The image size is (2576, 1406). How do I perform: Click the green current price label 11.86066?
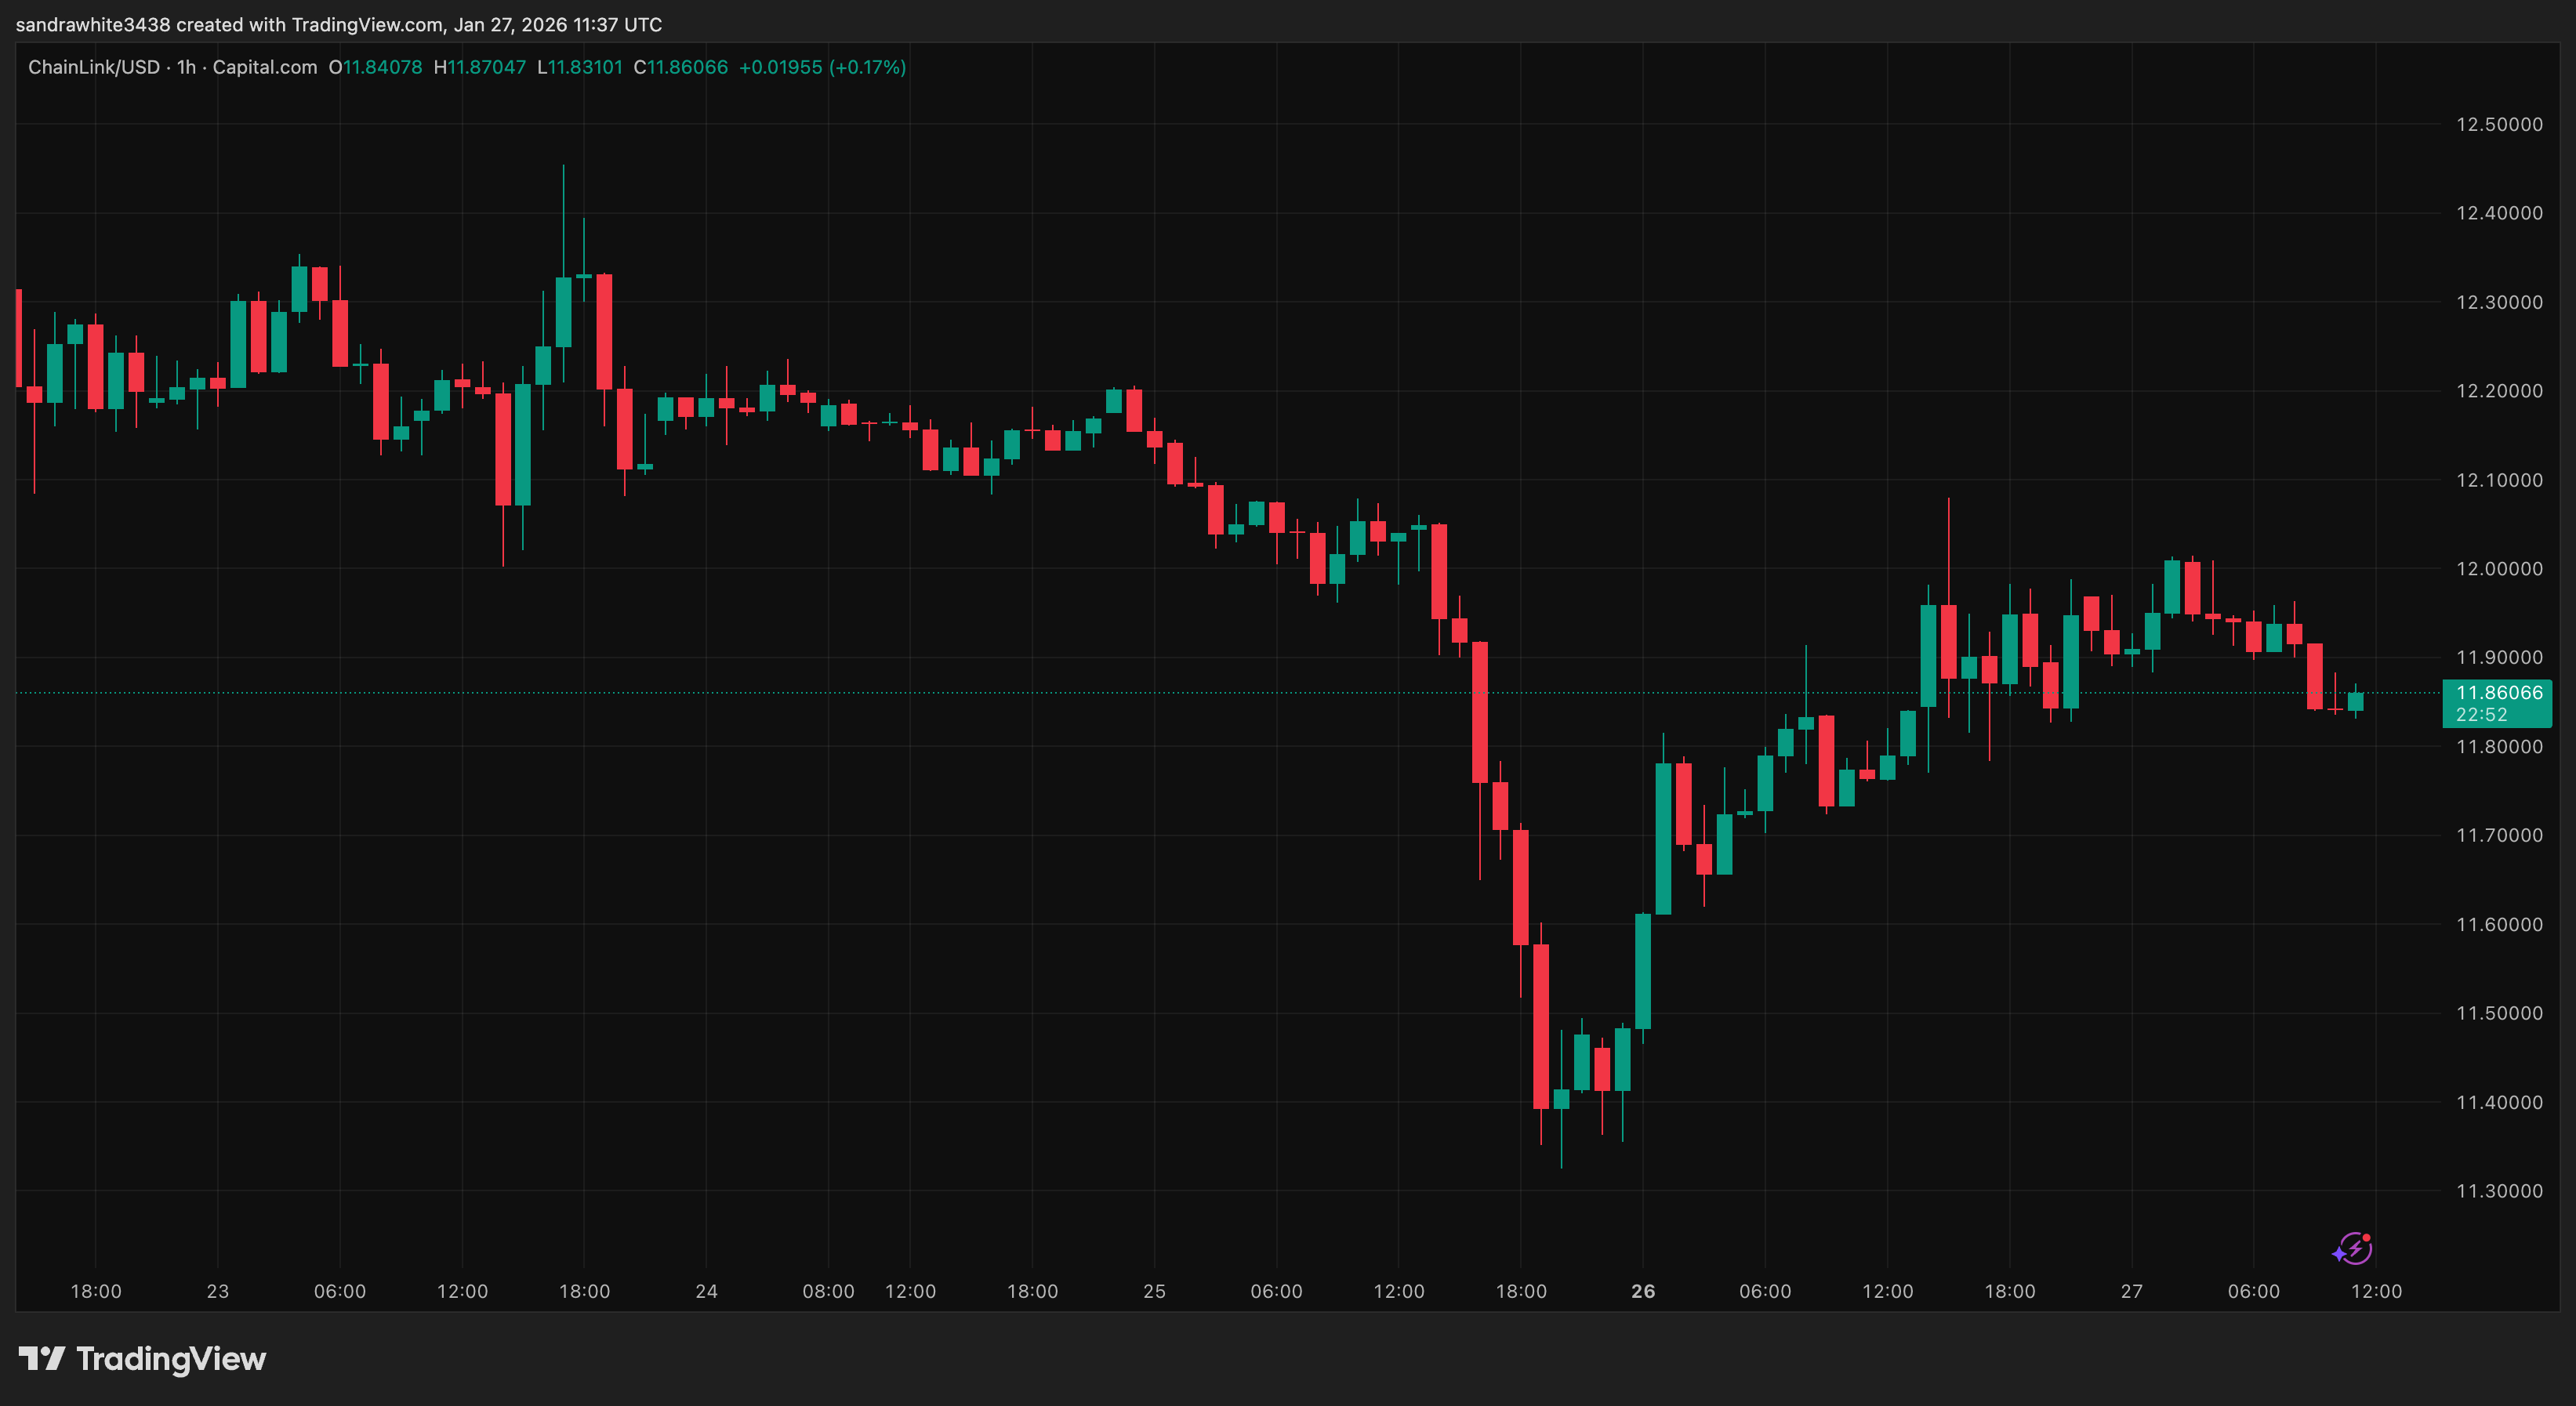point(2499,692)
